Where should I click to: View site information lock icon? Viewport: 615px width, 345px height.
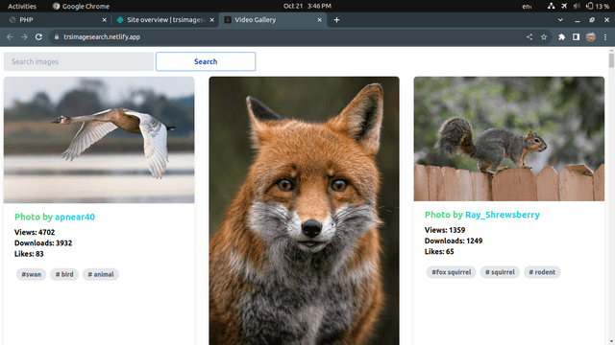point(57,36)
